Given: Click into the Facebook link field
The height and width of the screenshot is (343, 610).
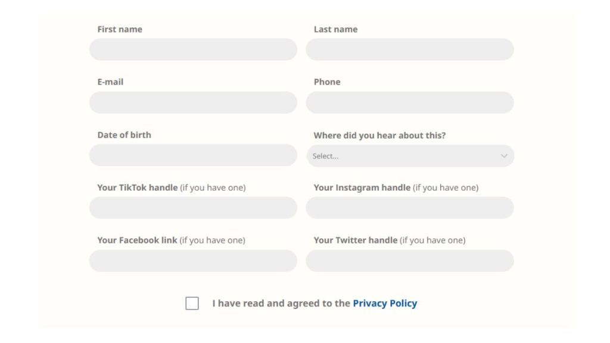Looking at the screenshot, I should [193, 261].
